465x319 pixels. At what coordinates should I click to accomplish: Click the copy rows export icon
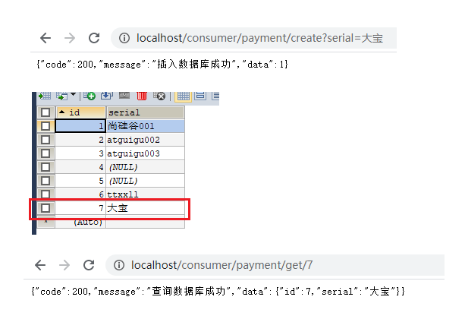[62, 96]
